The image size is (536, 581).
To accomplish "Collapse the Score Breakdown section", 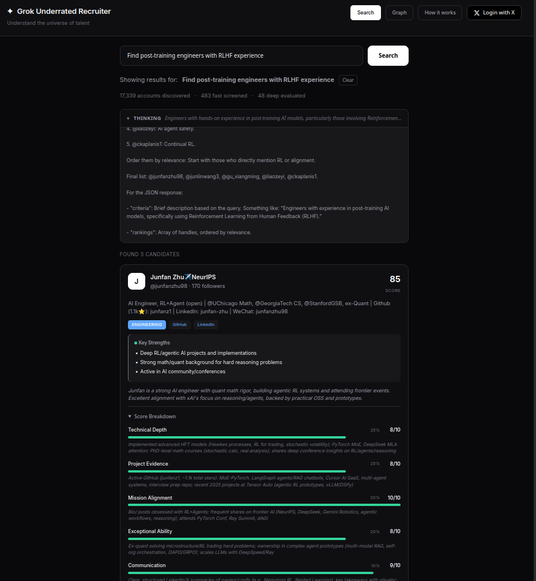I will coord(152,417).
